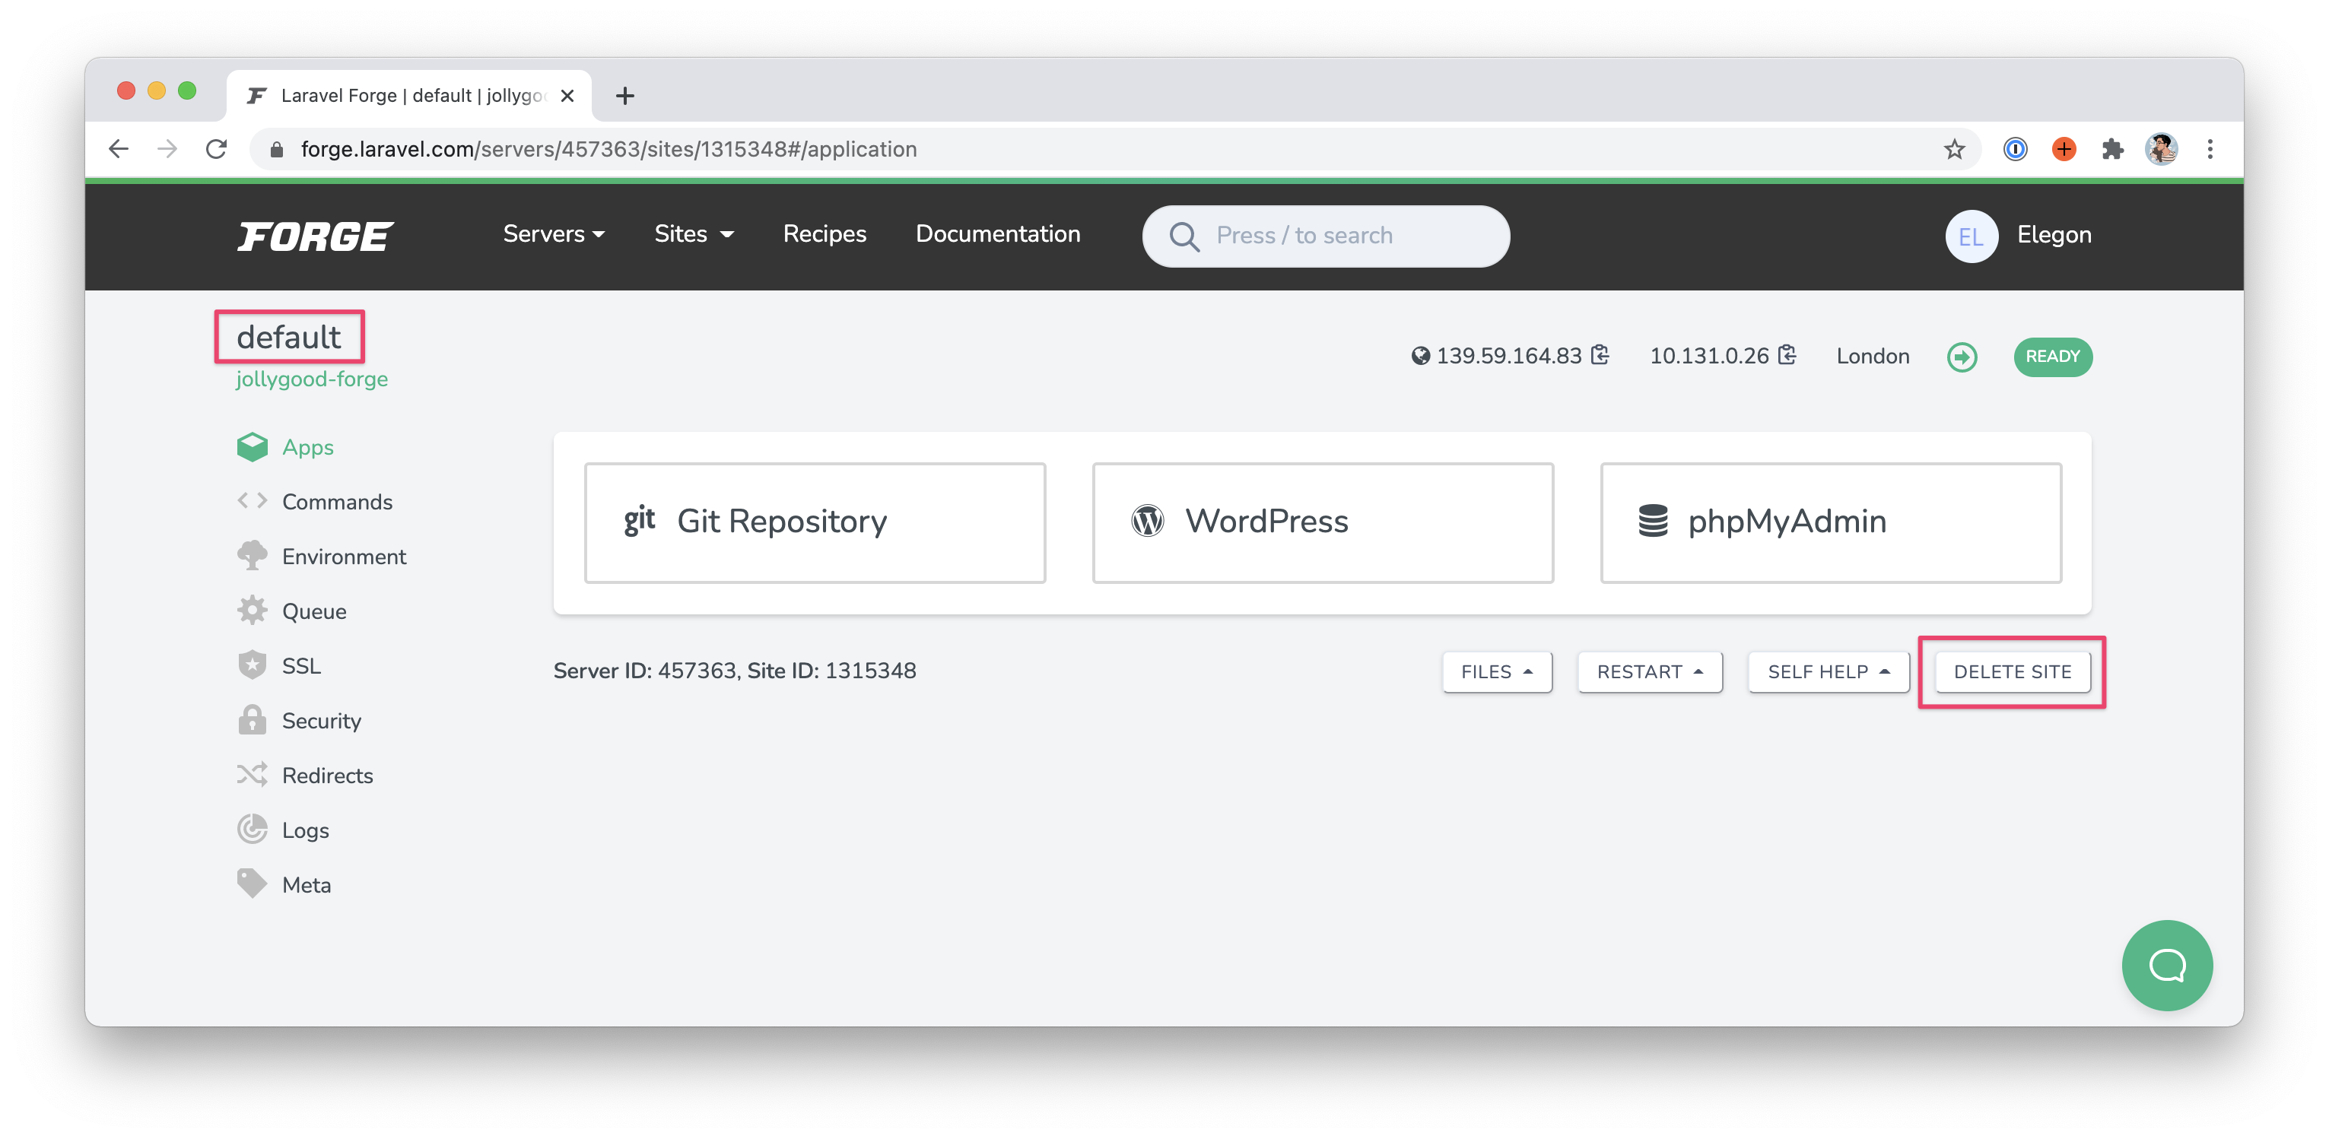
Task: Open Chrome profile picture
Action: 2161,149
